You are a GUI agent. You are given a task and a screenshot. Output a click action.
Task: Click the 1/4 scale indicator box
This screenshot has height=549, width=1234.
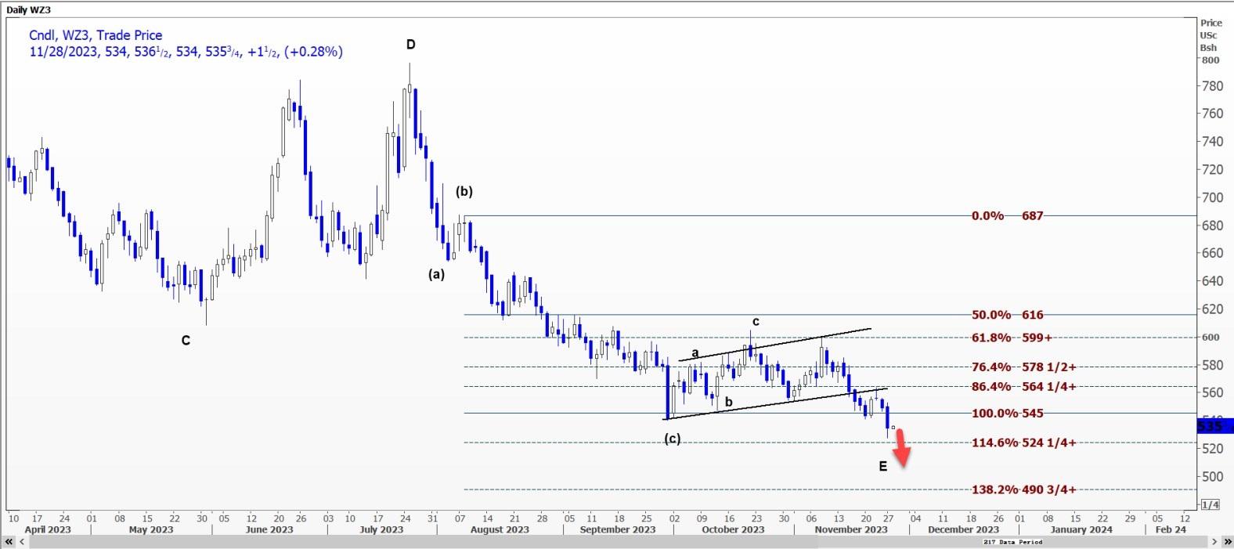click(x=1211, y=504)
